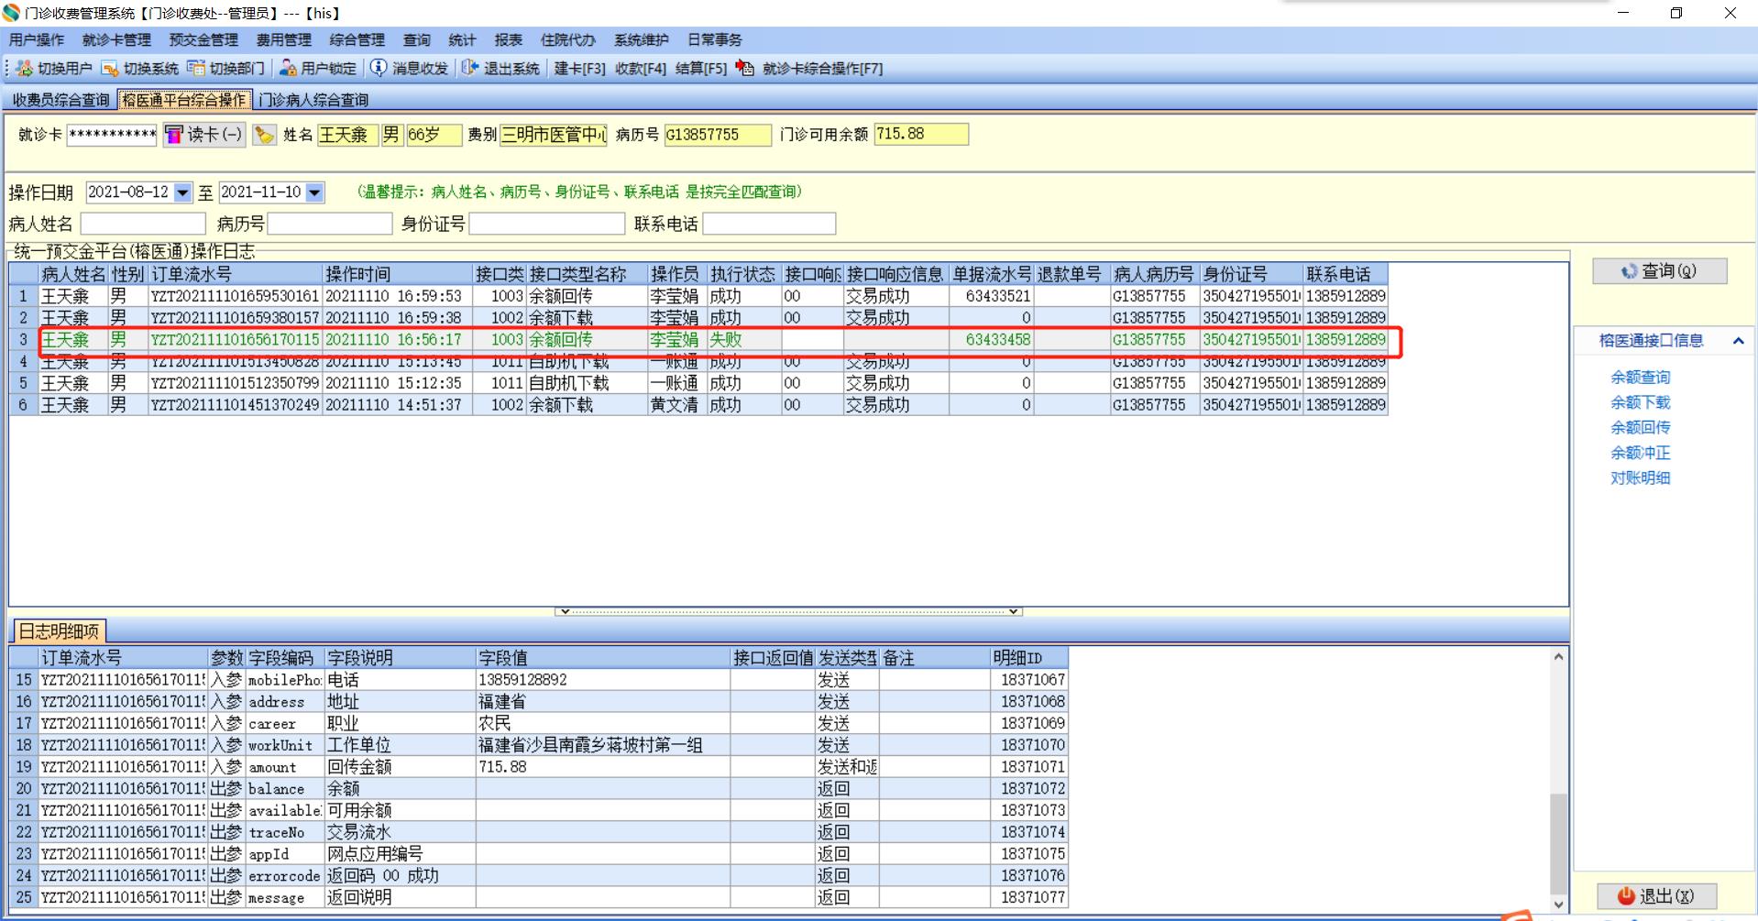Select the 福建省 address value cell
Image resolution: width=1758 pixels, height=921 pixels.
[x=602, y=702]
